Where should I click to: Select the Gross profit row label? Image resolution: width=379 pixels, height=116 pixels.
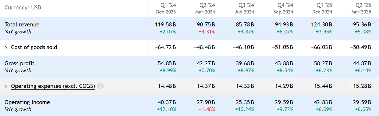click(x=20, y=63)
